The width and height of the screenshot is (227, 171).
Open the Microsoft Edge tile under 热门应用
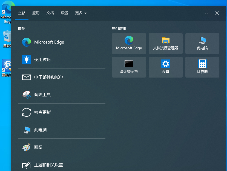point(129,43)
